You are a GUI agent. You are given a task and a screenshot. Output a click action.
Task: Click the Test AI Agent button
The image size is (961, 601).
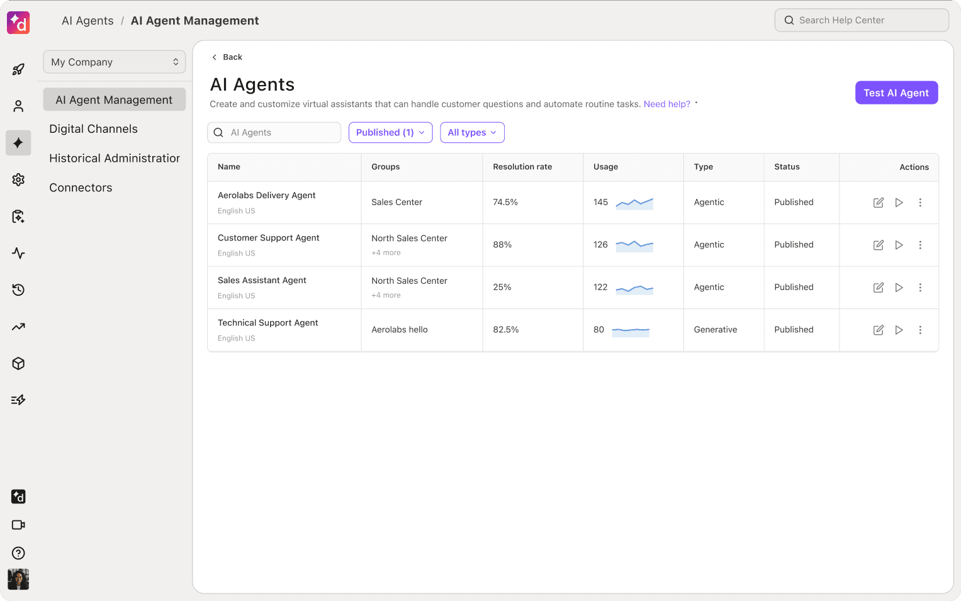coord(896,93)
